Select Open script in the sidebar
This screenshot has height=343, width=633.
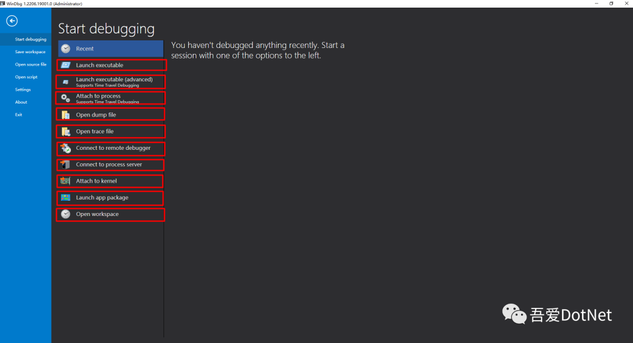pos(26,77)
